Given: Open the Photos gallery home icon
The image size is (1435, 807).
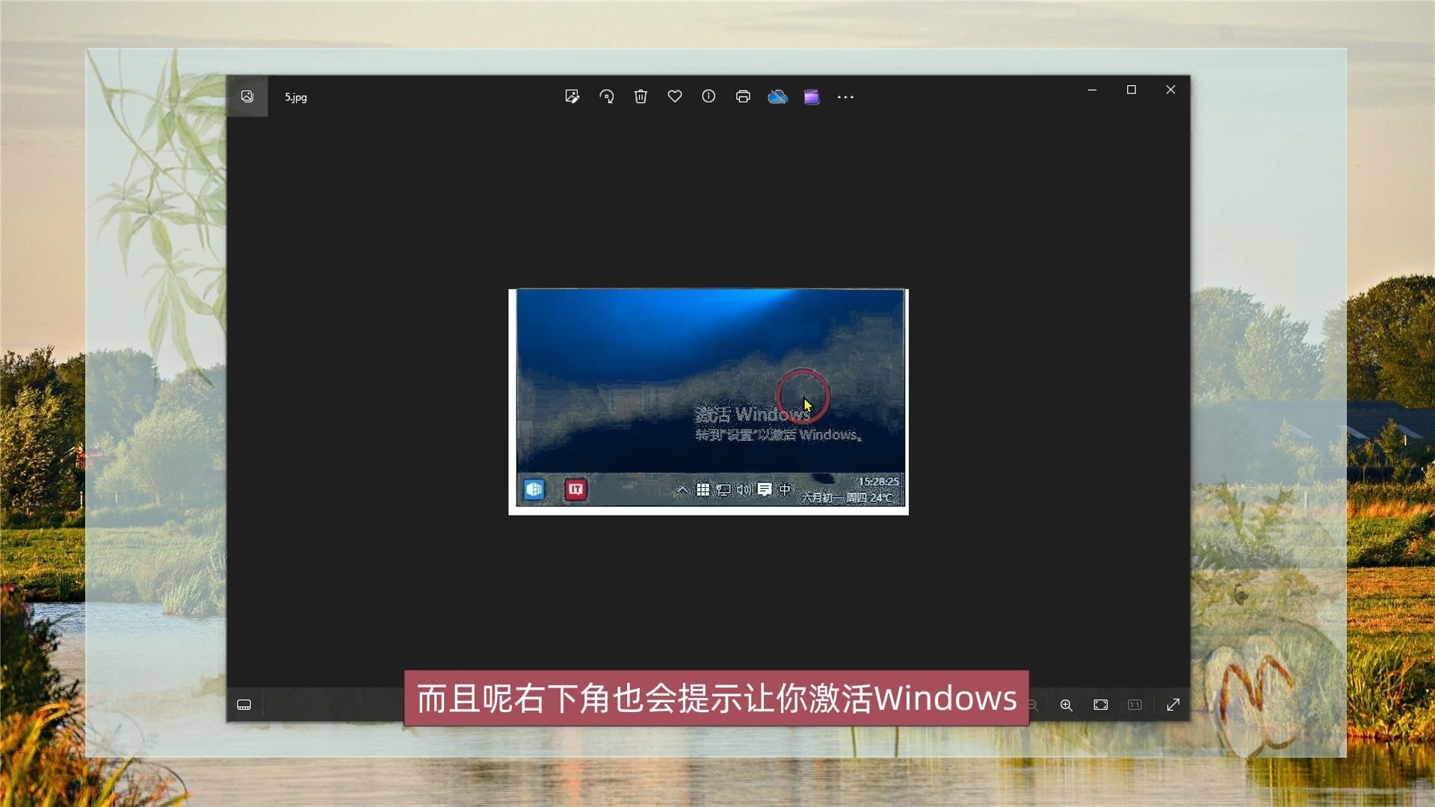Looking at the screenshot, I should pos(247,96).
